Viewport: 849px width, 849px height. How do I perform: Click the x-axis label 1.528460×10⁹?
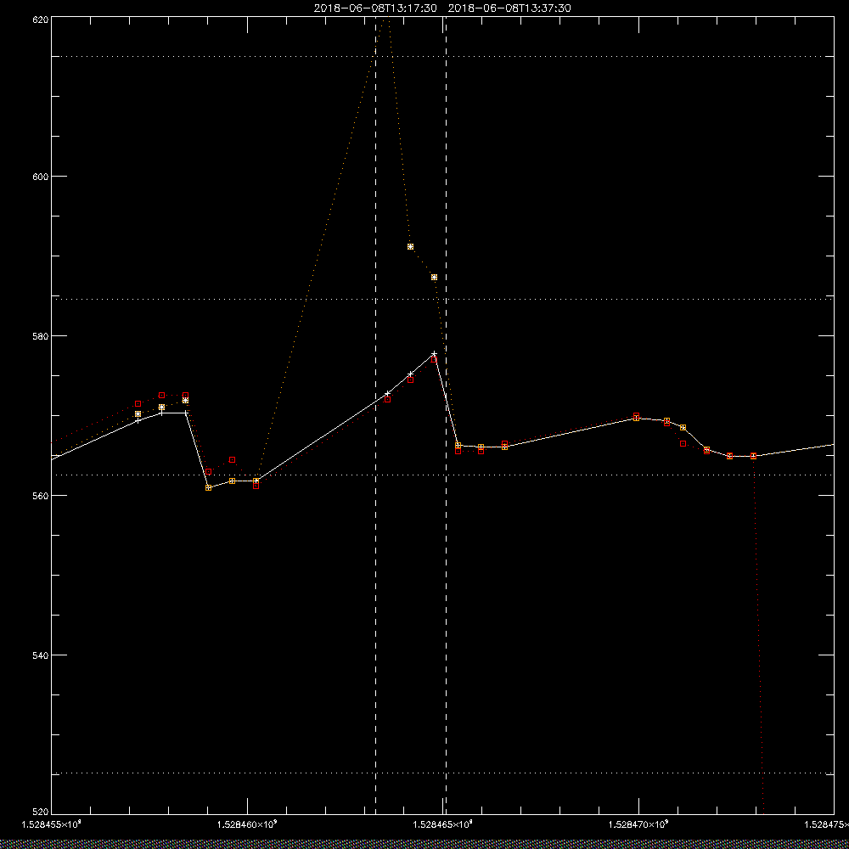247,824
